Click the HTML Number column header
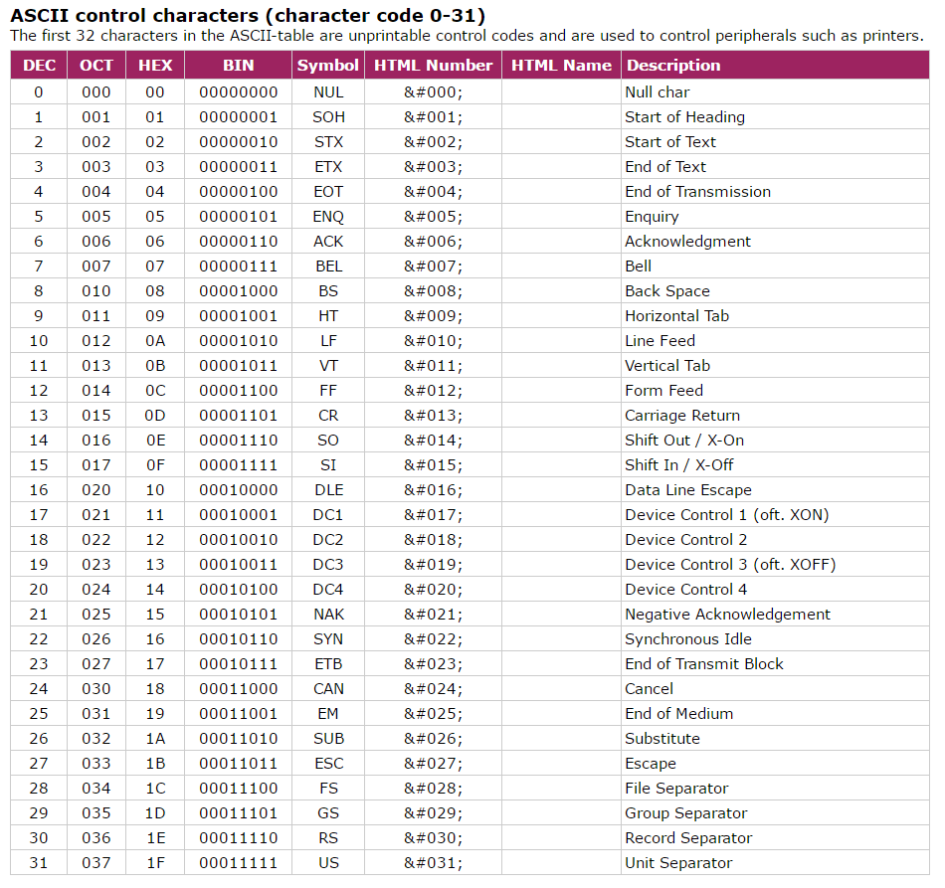The width and height of the screenshot is (945, 888). click(433, 65)
